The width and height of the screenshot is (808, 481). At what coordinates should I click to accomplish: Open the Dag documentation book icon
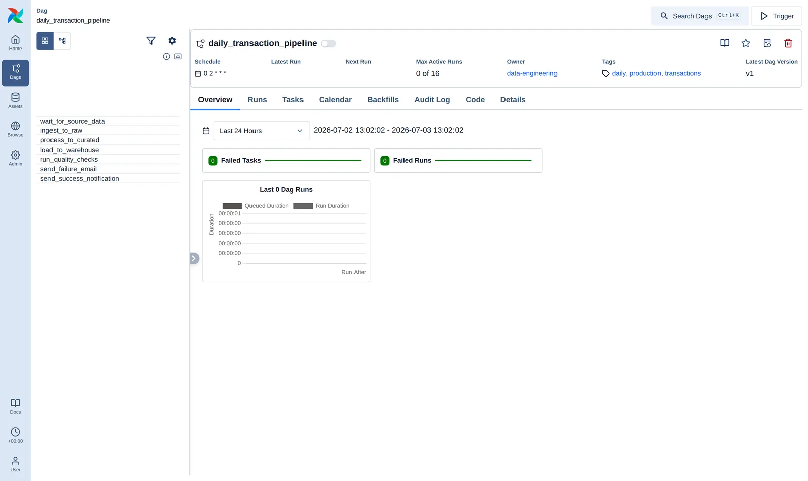[725, 43]
